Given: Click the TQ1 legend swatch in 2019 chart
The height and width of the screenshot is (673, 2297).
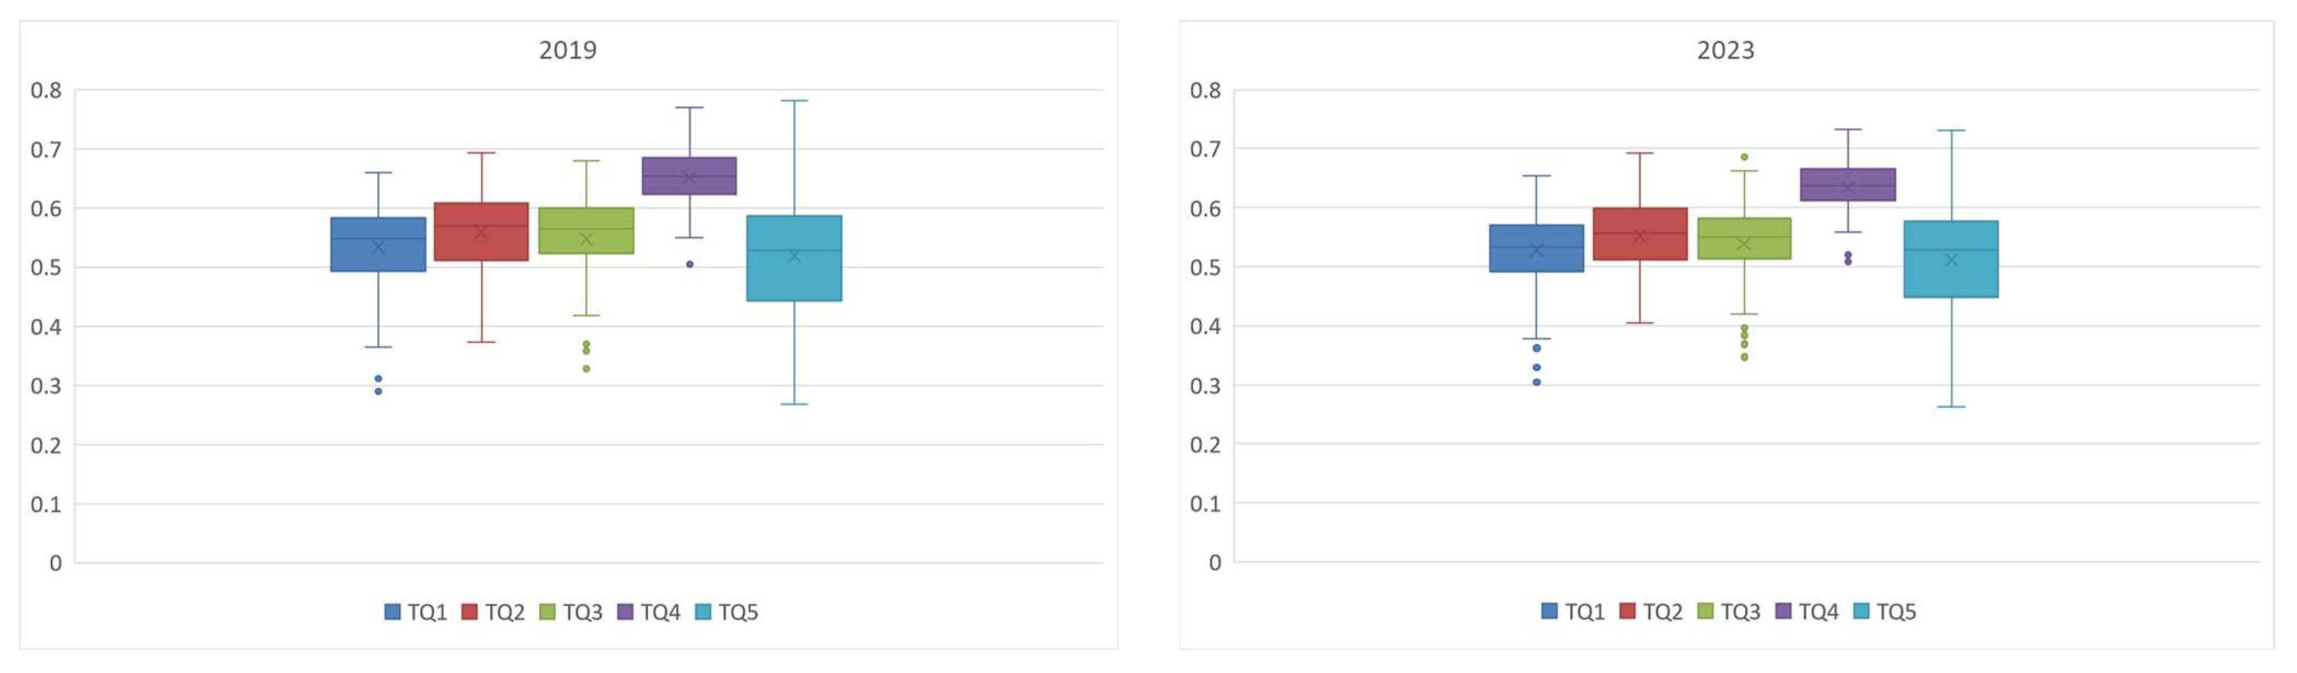Looking at the screenshot, I should [393, 612].
